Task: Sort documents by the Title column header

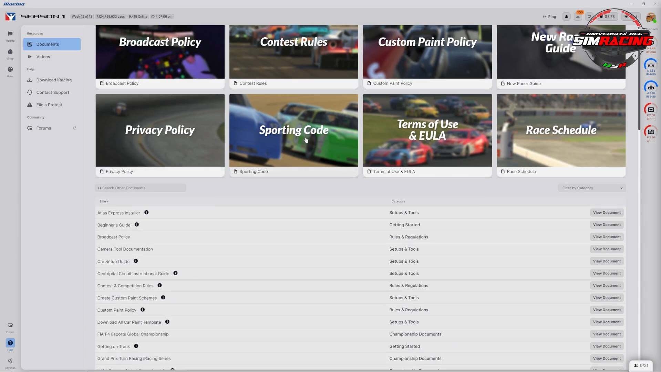Action: pos(104,201)
